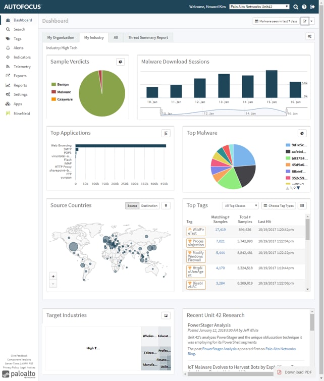Click 17,419 matching samples link
Viewport: 324px width, 381px height.
coord(220,230)
